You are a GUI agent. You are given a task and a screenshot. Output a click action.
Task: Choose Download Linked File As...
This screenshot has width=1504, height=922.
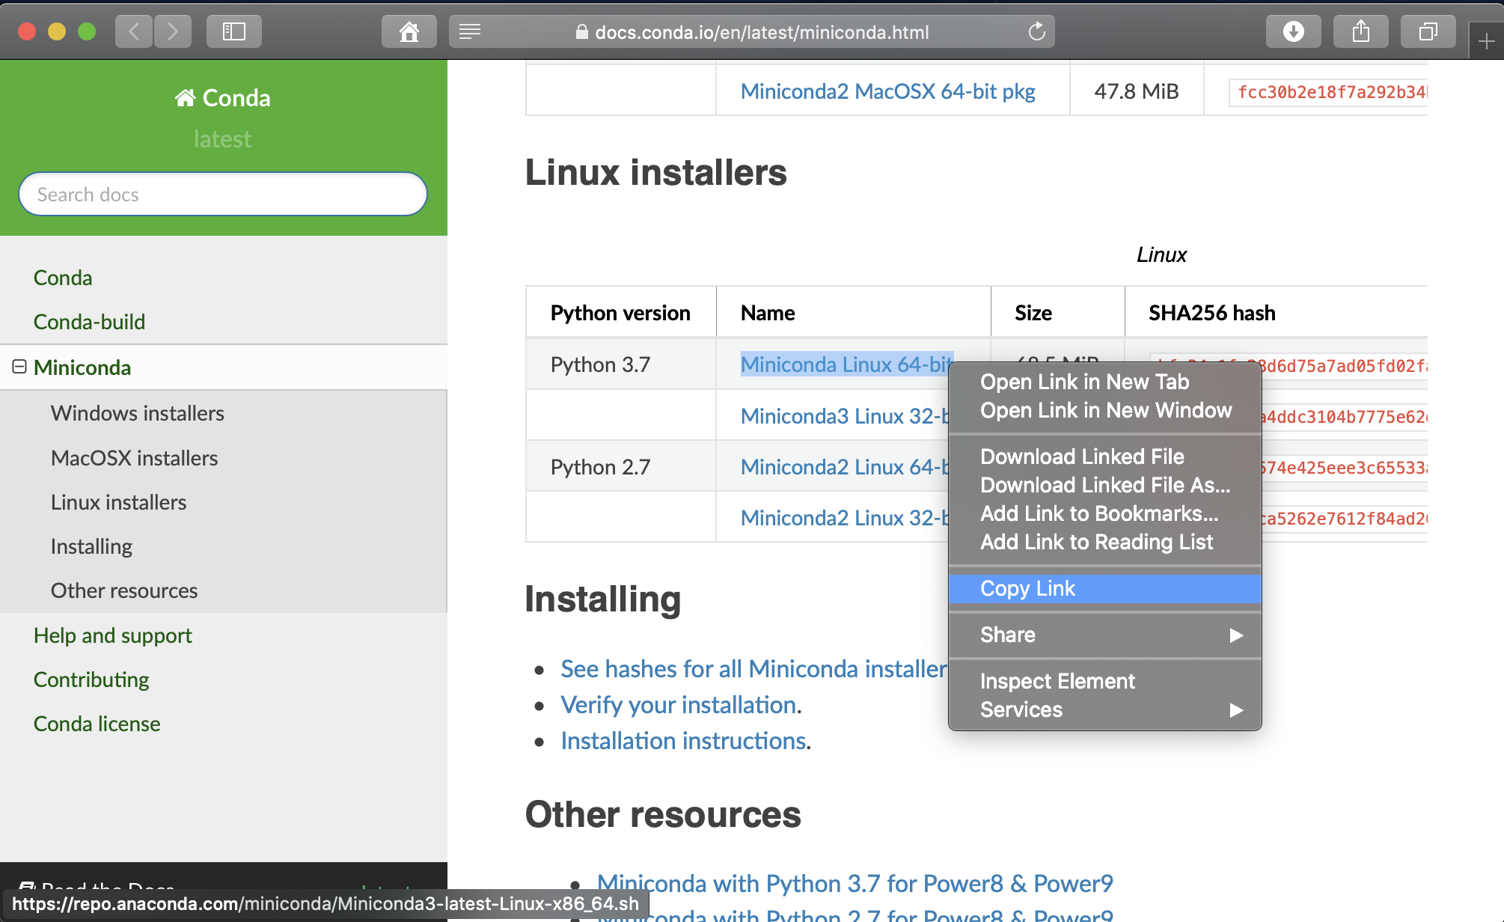pyautogui.click(x=1105, y=485)
